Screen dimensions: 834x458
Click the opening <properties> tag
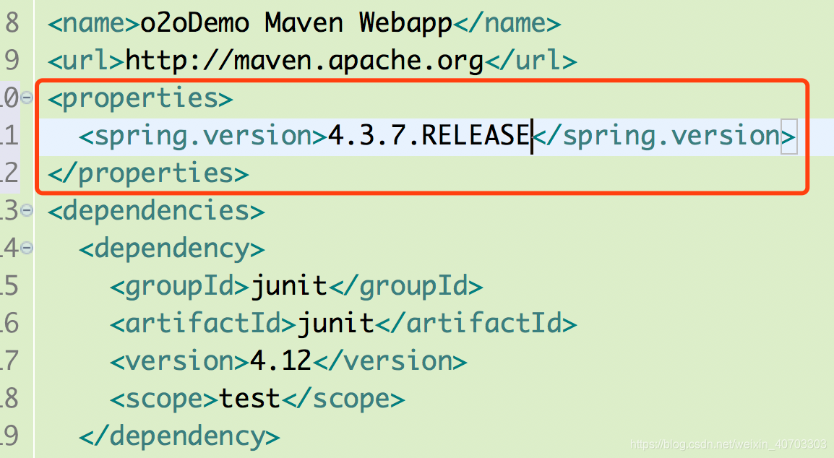click(140, 99)
